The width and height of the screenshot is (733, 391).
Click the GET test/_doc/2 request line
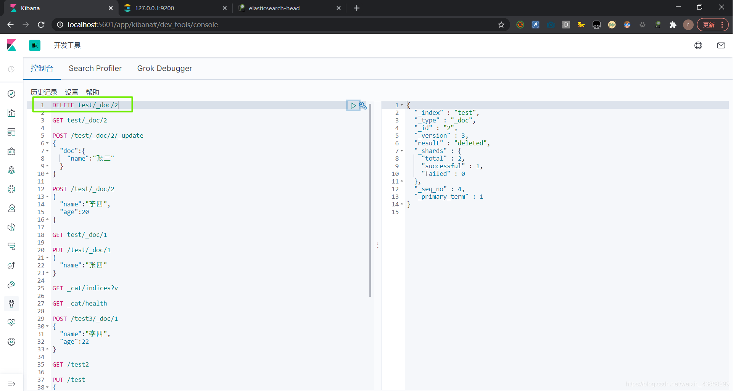point(80,121)
